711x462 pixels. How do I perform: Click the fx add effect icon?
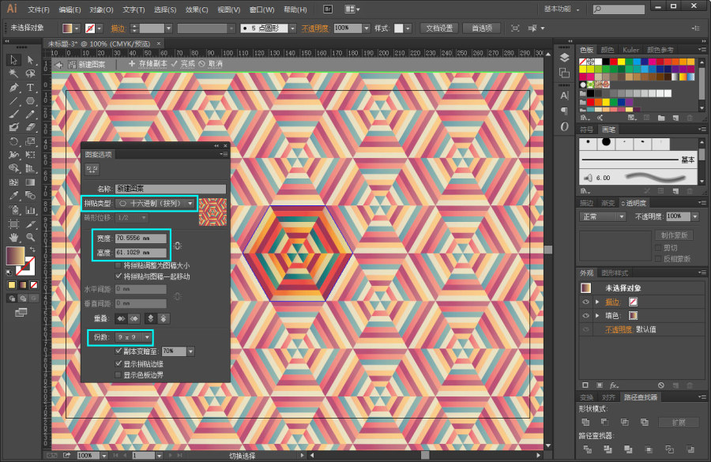pyautogui.click(x=614, y=385)
